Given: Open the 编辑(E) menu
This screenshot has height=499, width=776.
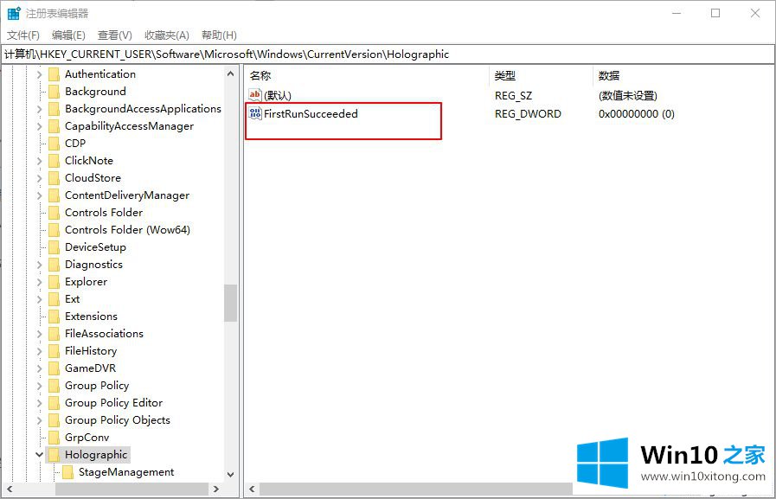Looking at the screenshot, I should pyautogui.click(x=68, y=35).
